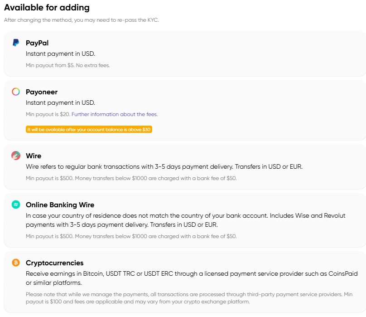
Task: Select the Cryptocurrencies payment option title
Action: pyautogui.click(x=54, y=263)
